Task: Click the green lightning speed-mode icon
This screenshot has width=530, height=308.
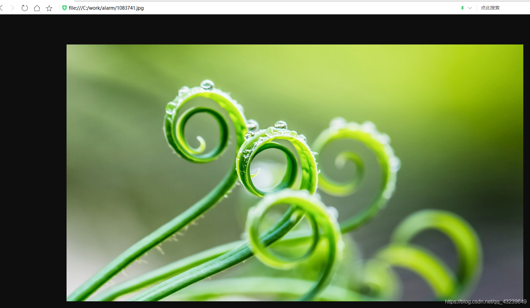Action: click(x=462, y=8)
